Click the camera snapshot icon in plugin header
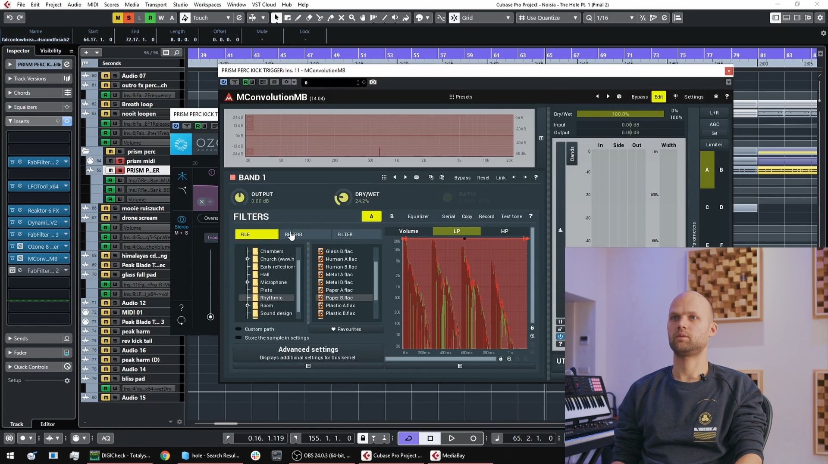 point(373,82)
